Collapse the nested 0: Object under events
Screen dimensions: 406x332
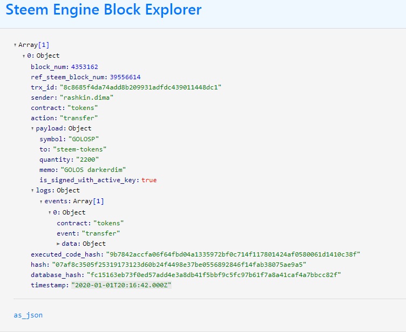click(50, 212)
